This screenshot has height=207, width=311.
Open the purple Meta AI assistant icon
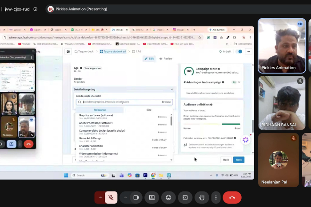246,140
